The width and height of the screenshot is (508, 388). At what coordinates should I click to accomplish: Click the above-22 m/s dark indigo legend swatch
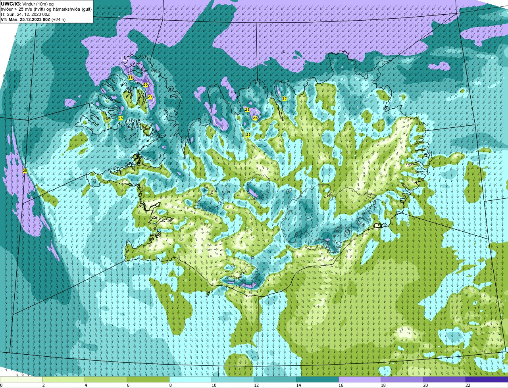click(x=487, y=379)
